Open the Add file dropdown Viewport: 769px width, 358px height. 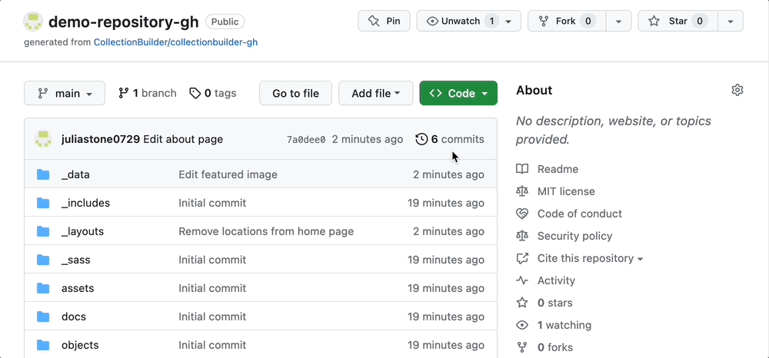tap(376, 93)
